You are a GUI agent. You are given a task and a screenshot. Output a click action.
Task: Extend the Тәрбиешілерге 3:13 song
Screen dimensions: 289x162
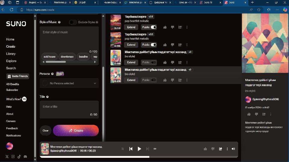[x=131, y=27]
